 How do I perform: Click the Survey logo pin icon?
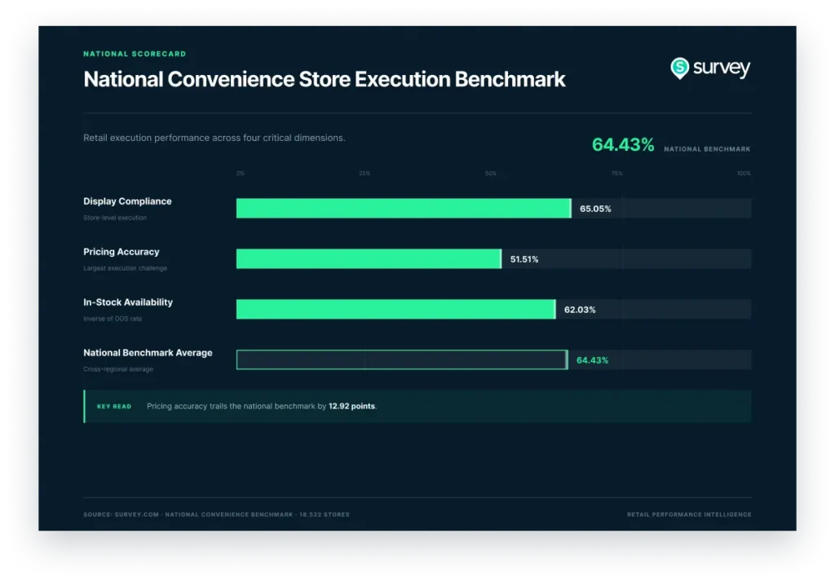[x=679, y=68]
